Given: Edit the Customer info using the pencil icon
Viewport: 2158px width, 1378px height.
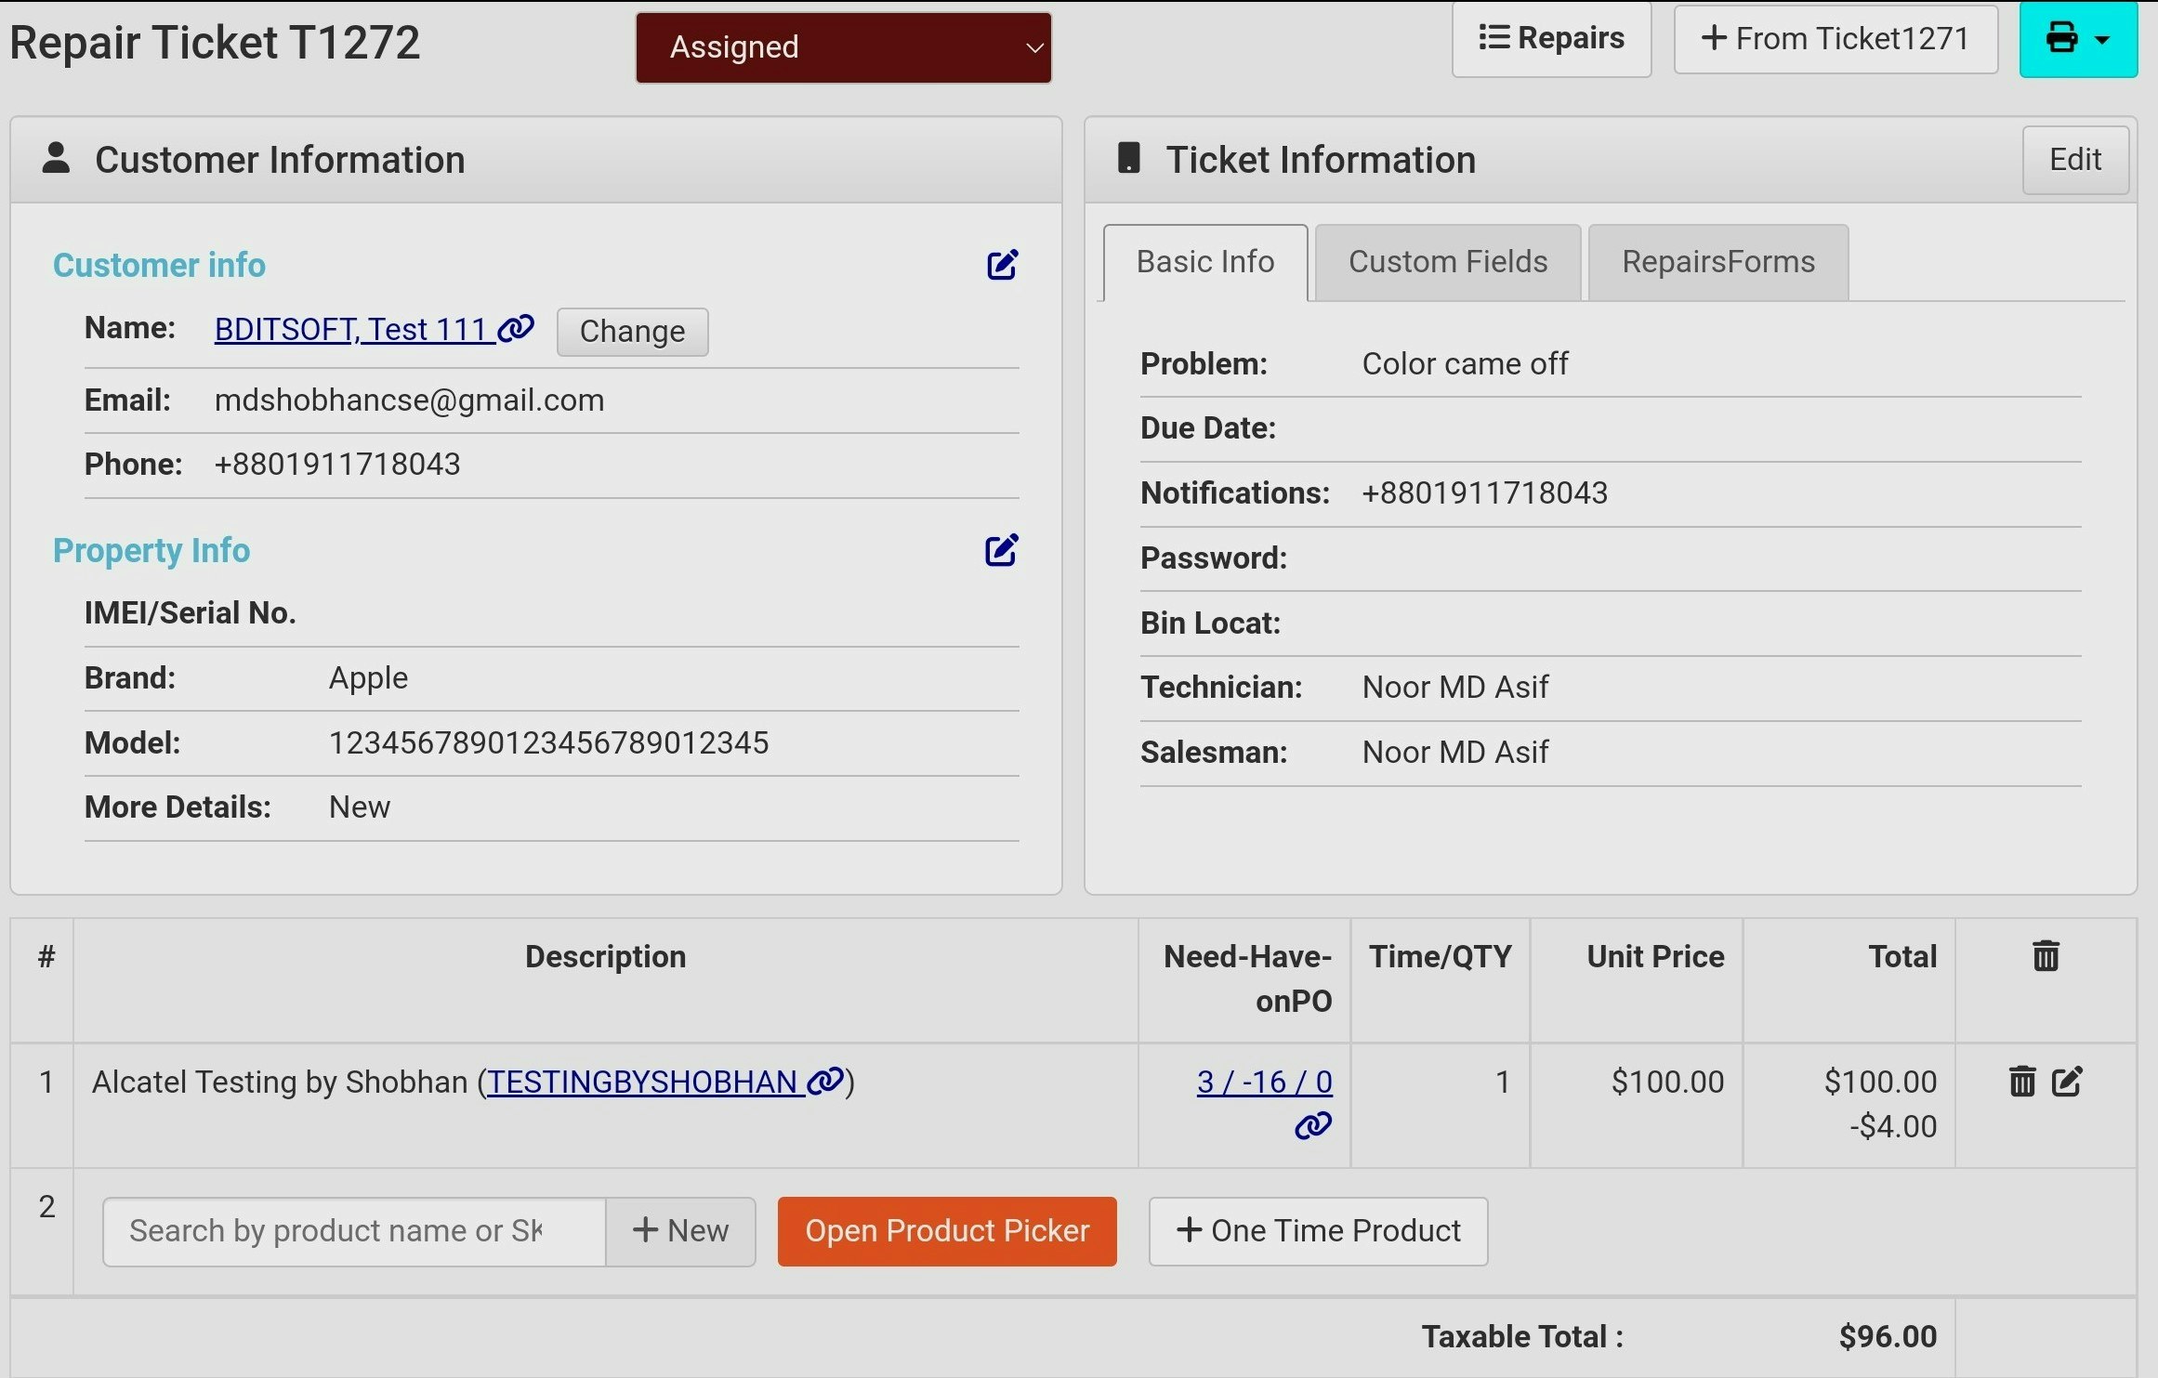Looking at the screenshot, I should 1002,265.
